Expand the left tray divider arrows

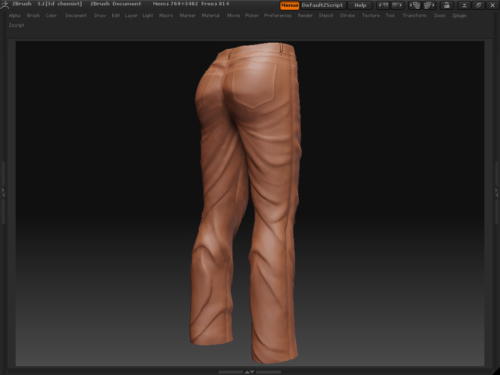[3, 192]
